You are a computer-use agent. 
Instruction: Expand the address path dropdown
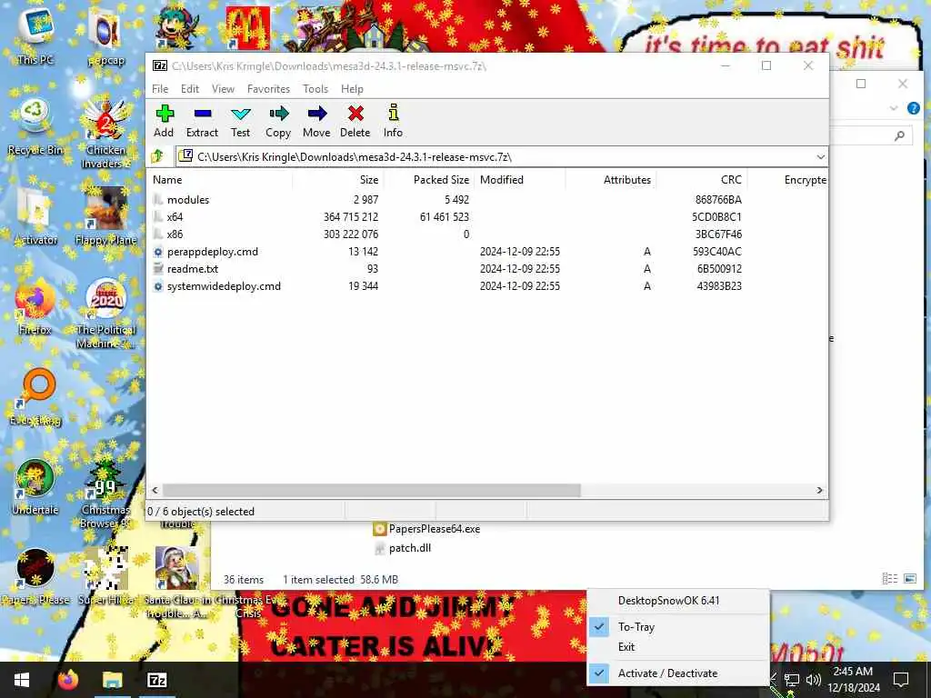[820, 156]
